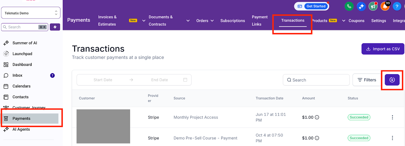Image resolution: width=405 pixels, height=146 pixels.
Task: Click the Jun 17 at 11:01 PM date
Action: (x=271, y=117)
